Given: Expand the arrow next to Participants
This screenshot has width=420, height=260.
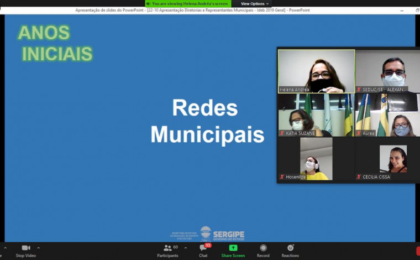Looking at the screenshot, I should coord(185,248).
